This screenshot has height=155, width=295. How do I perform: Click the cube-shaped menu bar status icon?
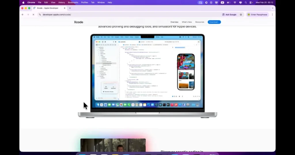(x=206, y=2)
